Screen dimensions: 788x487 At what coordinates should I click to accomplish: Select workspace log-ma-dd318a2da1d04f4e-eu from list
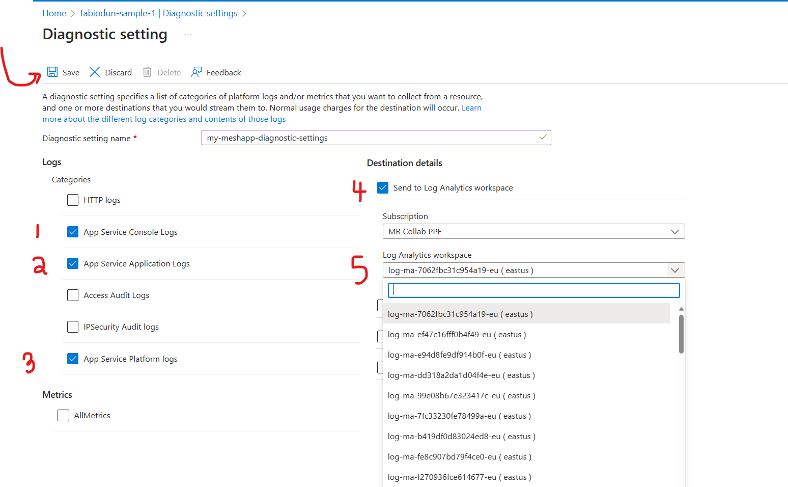(x=461, y=375)
